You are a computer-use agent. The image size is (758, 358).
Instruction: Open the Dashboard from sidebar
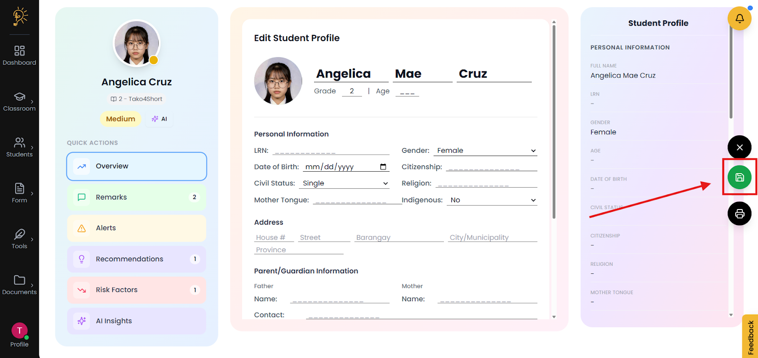click(x=19, y=55)
